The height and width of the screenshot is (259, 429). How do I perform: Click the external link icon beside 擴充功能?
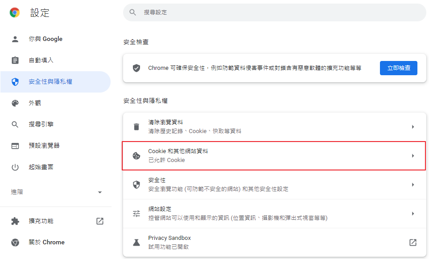click(100, 221)
